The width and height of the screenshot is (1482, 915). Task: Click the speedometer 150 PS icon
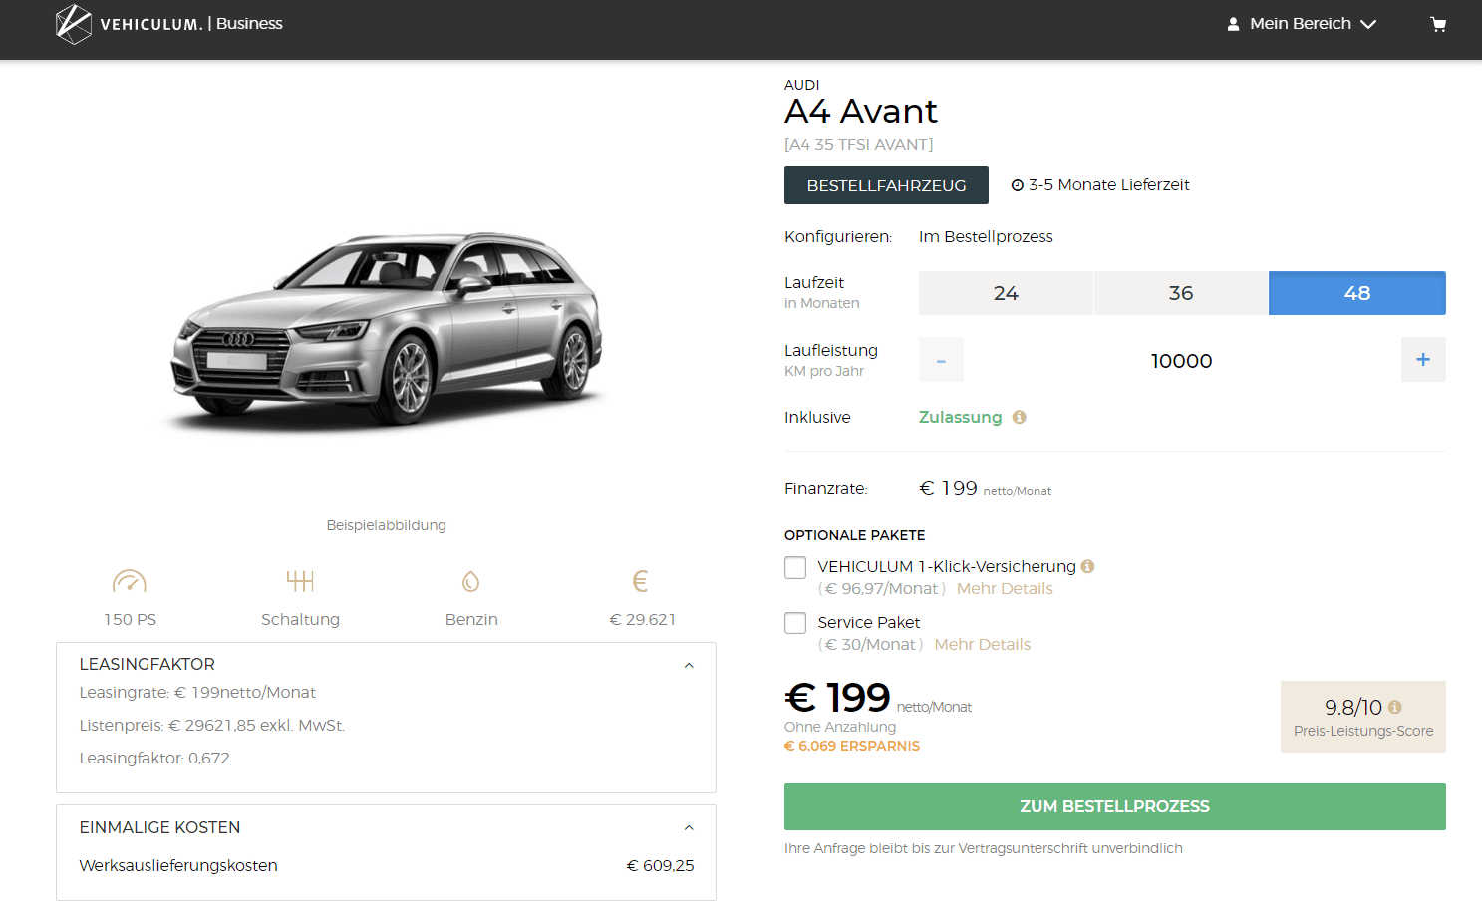tap(130, 581)
